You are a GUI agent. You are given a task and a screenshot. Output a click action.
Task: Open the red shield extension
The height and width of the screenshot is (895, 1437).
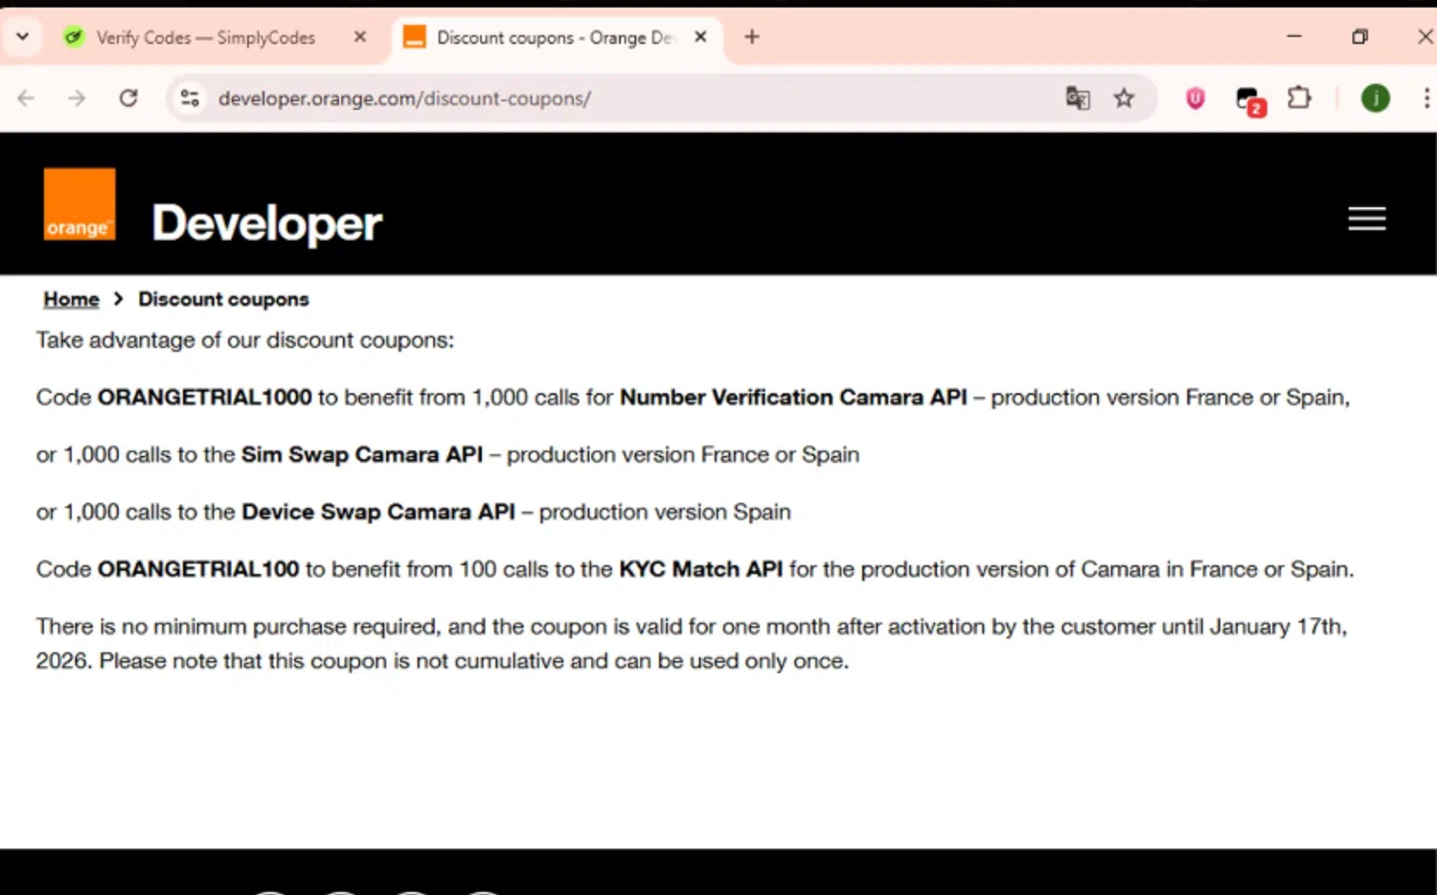1195,98
